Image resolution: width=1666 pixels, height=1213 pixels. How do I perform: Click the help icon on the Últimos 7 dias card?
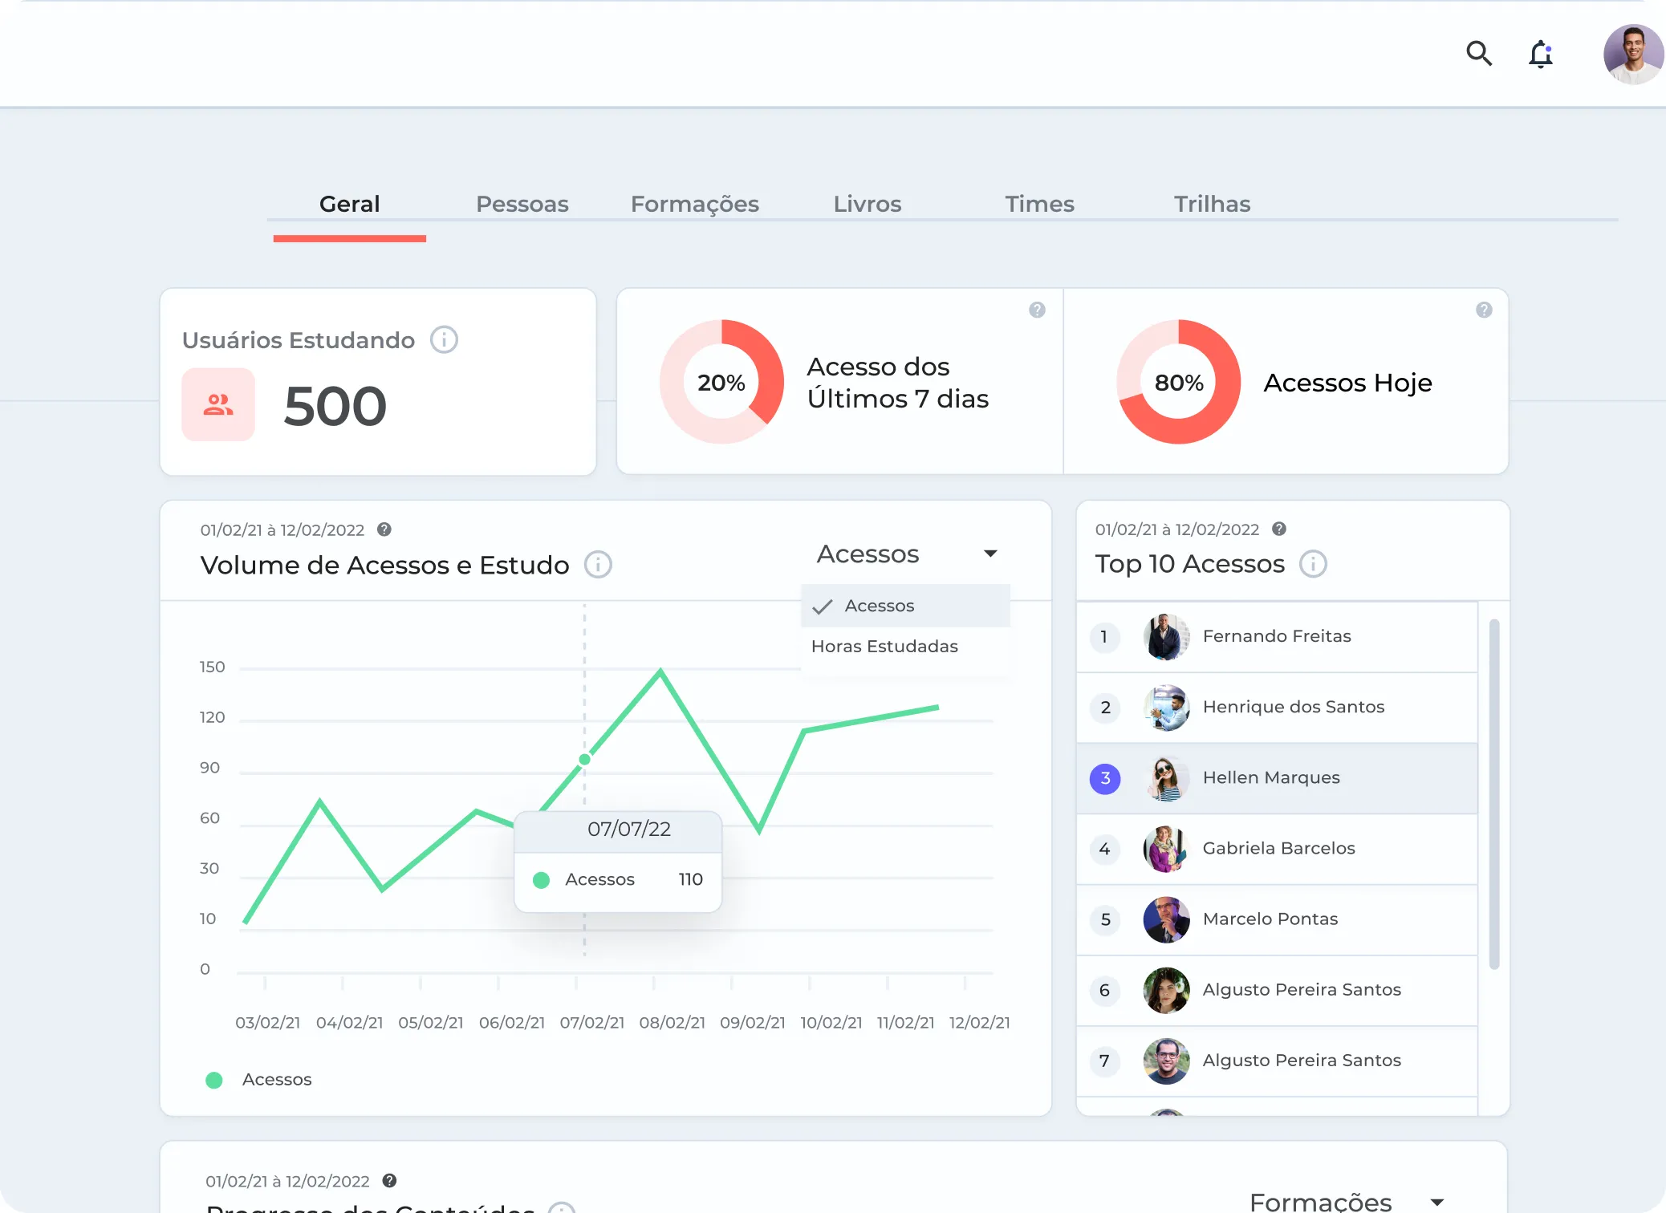click(x=1037, y=310)
